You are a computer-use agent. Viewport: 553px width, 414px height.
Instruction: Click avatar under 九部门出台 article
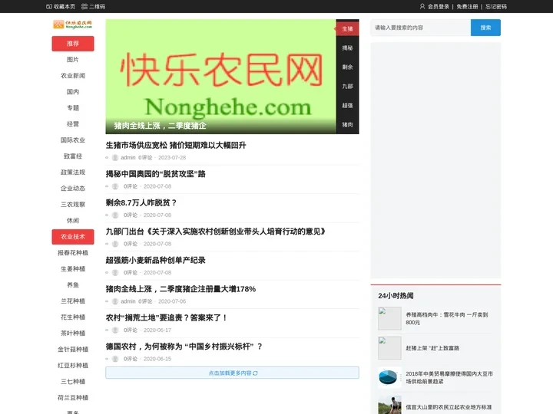[x=115, y=244]
